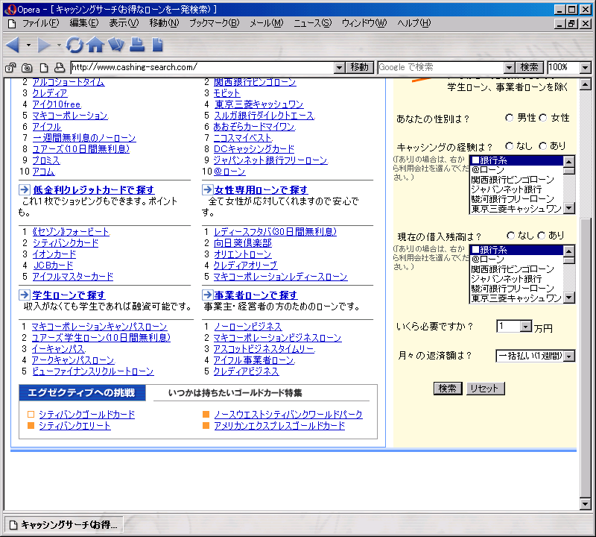Choose なし for 現在の借入残高は？
Image resolution: width=596 pixels, height=537 pixels.
click(x=510, y=236)
